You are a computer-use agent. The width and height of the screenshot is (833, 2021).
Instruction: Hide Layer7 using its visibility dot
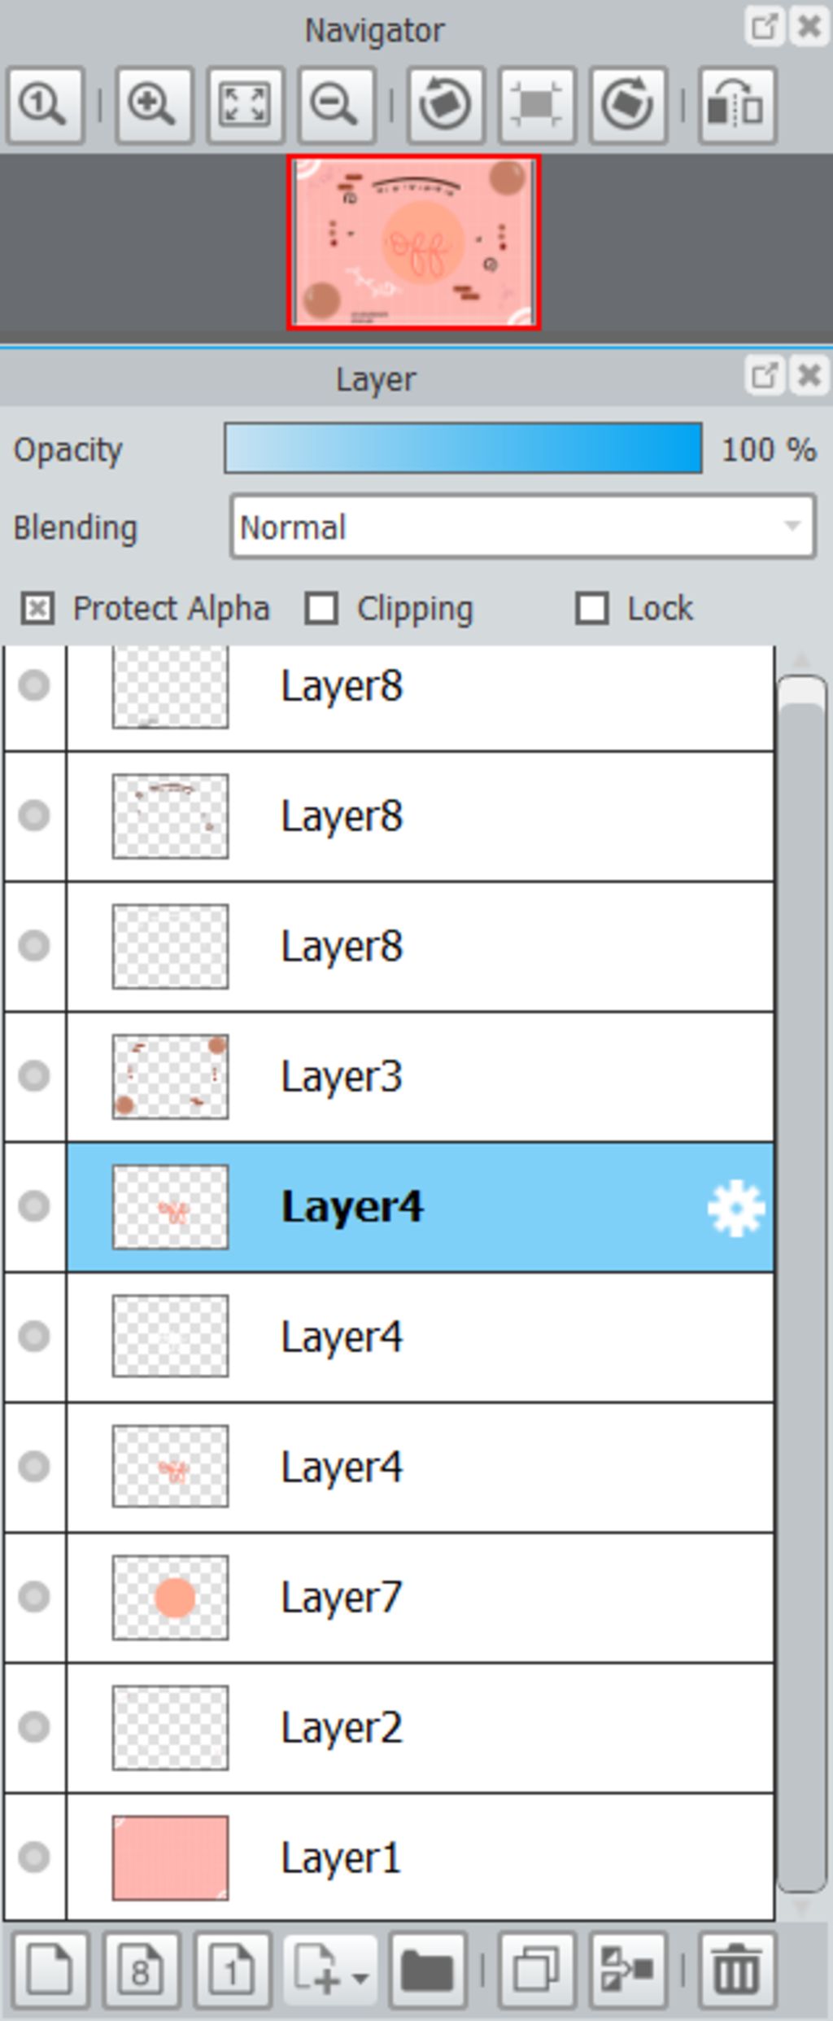coord(34,1597)
